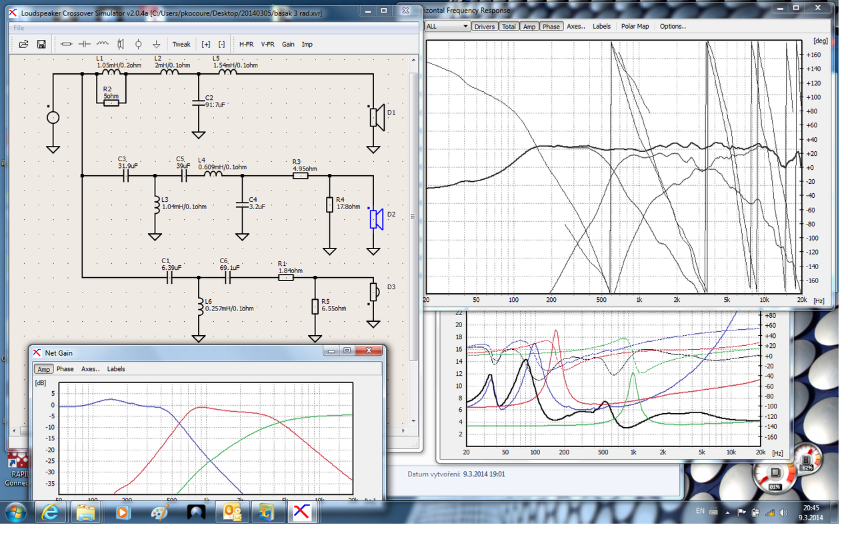Image resolution: width=848 pixels, height=533 pixels.
Task: Select the blue D2 driver symbol
Action: (x=377, y=218)
